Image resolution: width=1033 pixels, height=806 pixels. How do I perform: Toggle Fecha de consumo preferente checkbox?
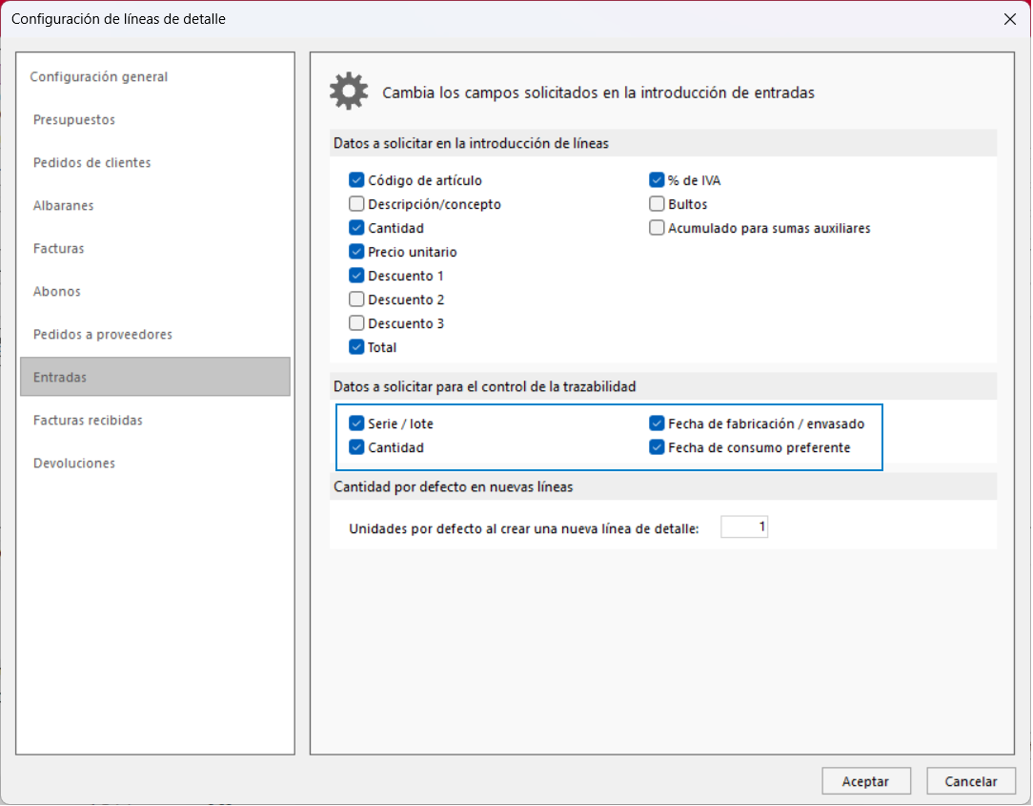click(x=657, y=447)
